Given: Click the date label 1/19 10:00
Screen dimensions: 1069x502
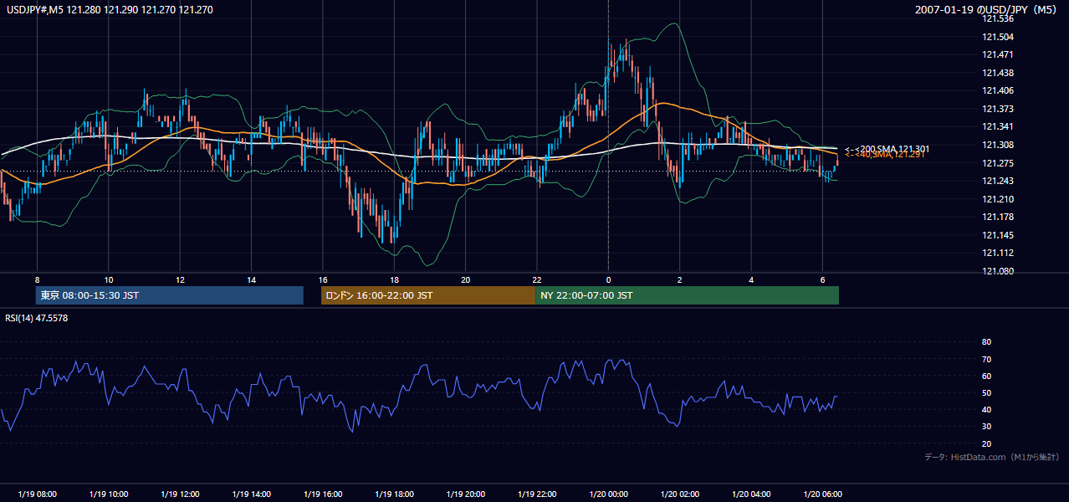Looking at the screenshot, I should tap(109, 494).
